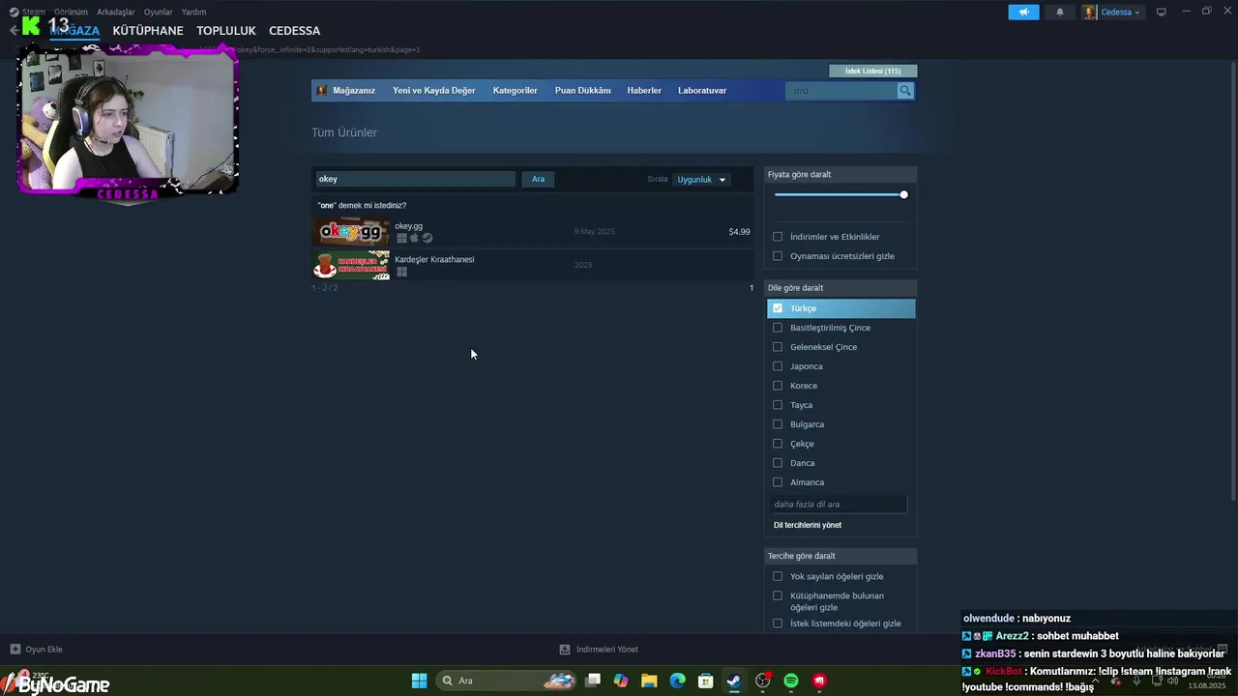Enable İndirimler ve Etkinlikler filter
The width and height of the screenshot is (1238, 696).
click(778, 237)
